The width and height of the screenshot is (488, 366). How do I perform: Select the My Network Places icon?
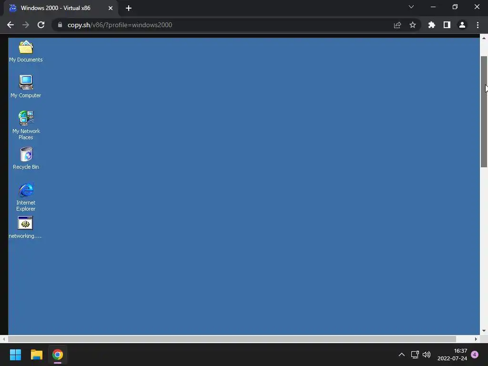pyautogui.click(x=26, y=125)
